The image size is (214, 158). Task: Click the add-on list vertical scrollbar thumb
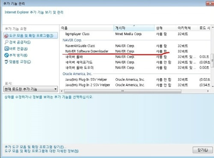[x=213, y=60]
